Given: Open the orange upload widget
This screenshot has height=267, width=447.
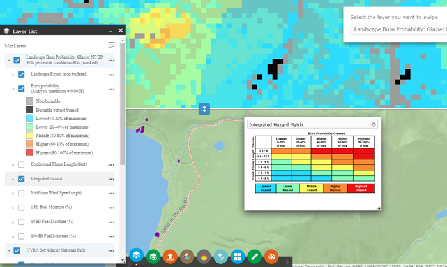Looking at the screenshot, I should [x=170, y=257].
